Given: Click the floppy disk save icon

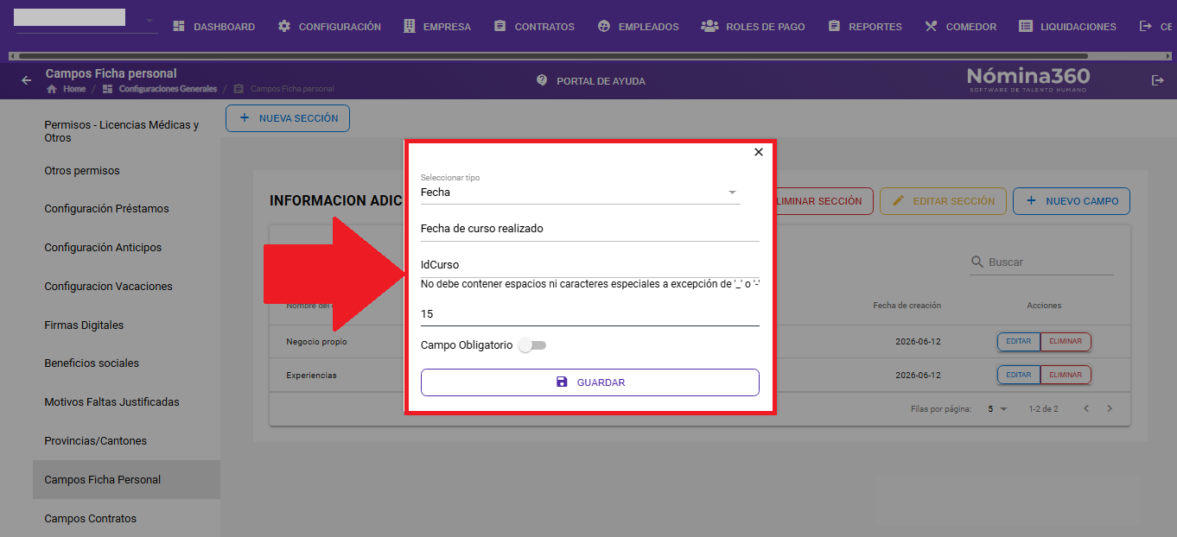Looking at the screenshot, I should pos(562,382).
